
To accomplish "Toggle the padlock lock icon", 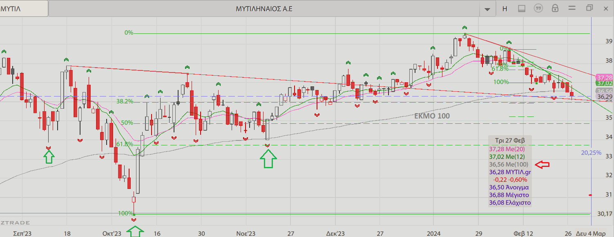I will coord(555,9).
